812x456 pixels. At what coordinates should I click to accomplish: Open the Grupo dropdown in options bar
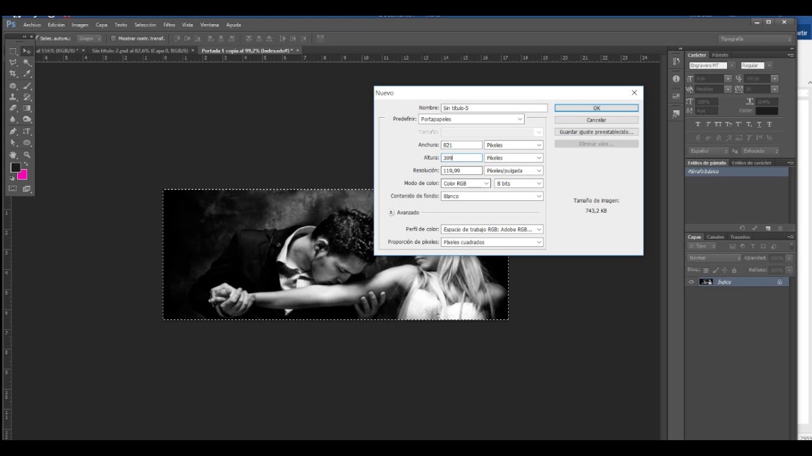[x=89, y=39]
